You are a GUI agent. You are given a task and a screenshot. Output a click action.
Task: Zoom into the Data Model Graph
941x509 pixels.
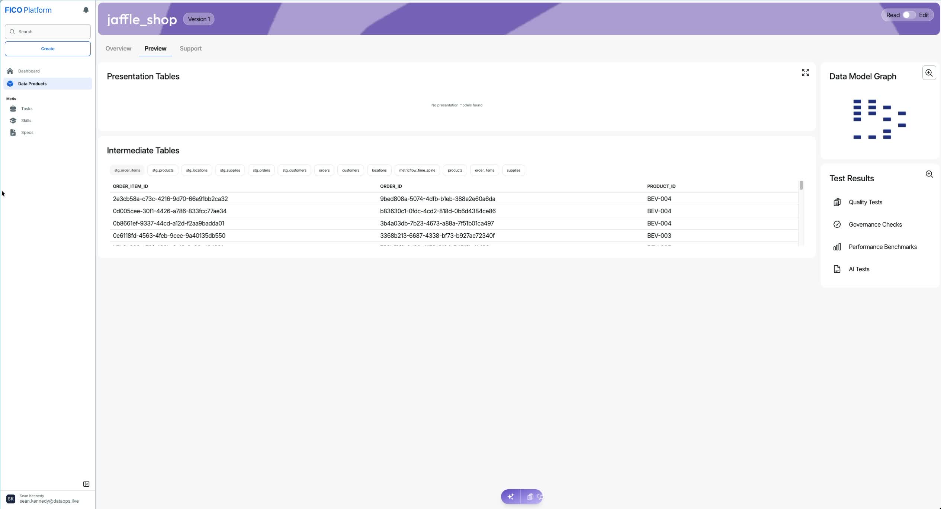pos(929,73)
